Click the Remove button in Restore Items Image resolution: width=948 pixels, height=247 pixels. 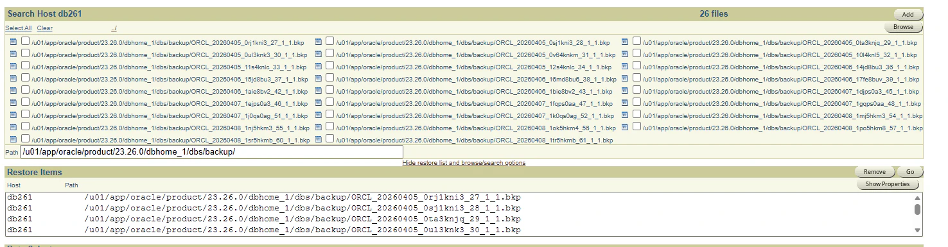tap(874, 172)
